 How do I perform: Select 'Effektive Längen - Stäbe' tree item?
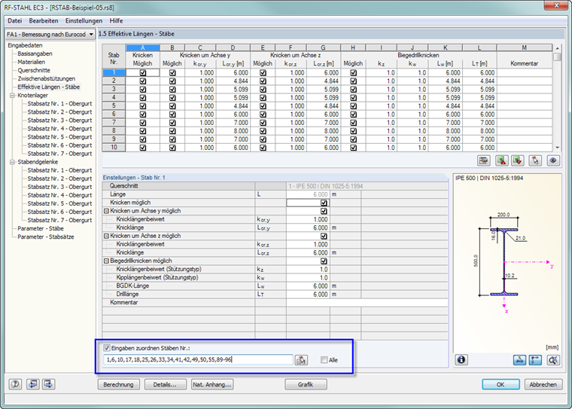48,87
